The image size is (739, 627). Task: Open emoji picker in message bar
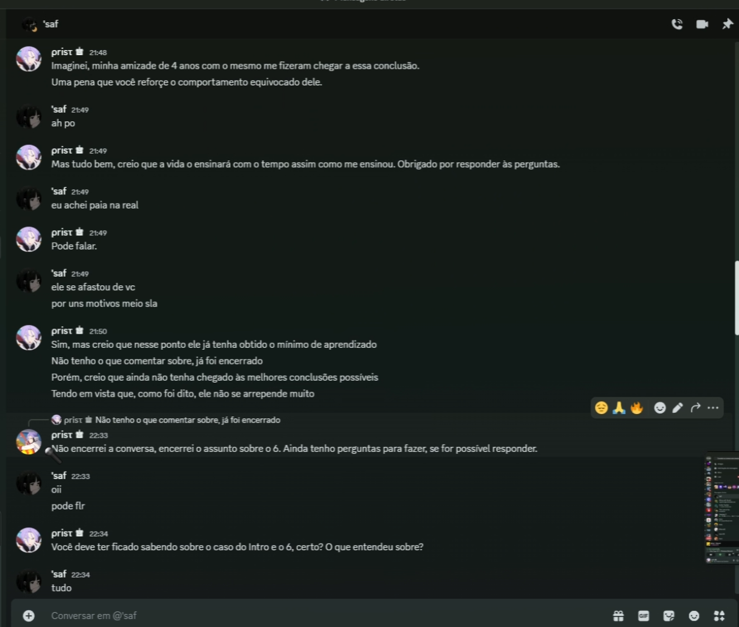coord(694,616)
